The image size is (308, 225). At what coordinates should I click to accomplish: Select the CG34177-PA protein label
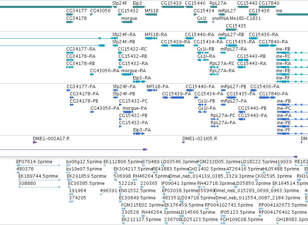[x=81, y=87]
